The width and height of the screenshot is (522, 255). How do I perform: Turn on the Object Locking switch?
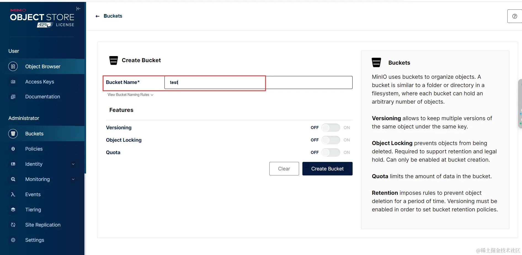[x=331, y=140]
